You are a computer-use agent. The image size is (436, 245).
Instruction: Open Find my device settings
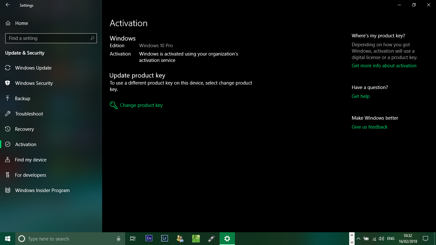pos(51,160)
